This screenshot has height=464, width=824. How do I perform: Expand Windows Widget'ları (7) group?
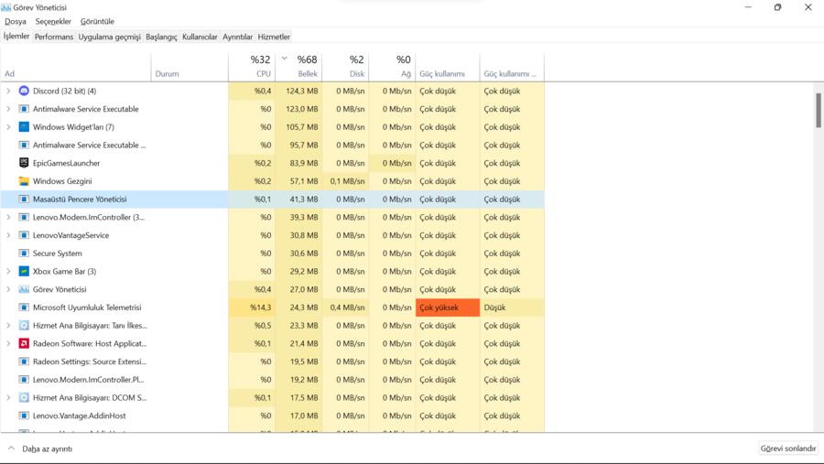[x=8, y=127]
